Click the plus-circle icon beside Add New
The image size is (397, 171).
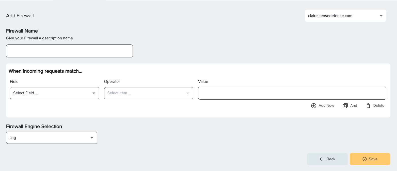click(x=314, y=106)
